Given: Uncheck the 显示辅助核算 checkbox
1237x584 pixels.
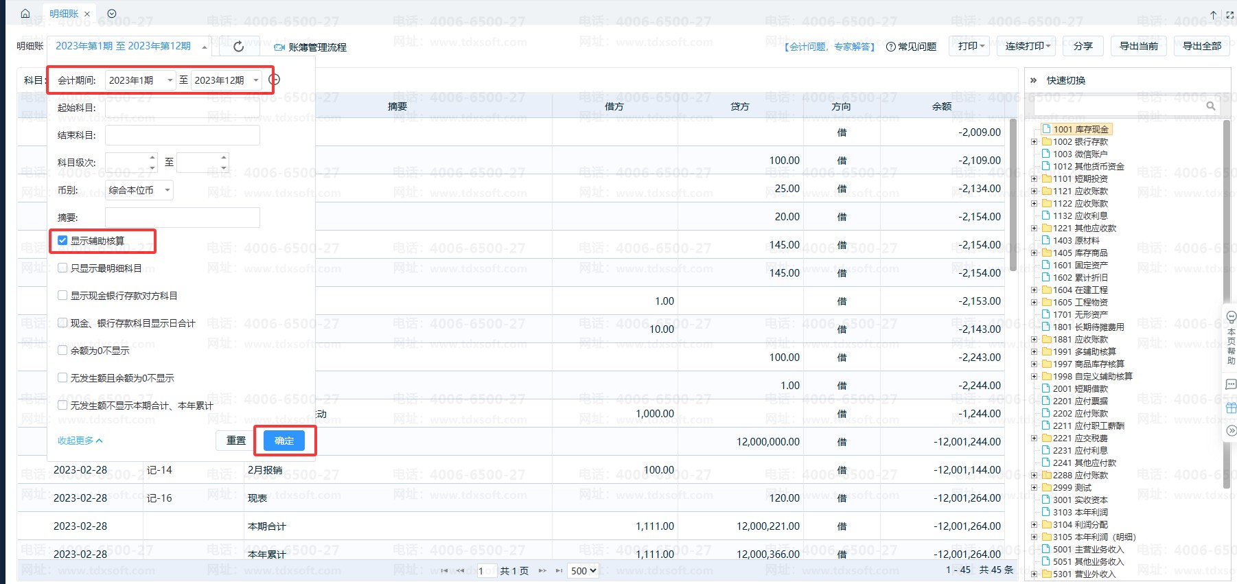Looking at the screenshot, I should click(63, 241).
